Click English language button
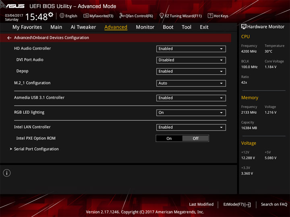 [x=71, y=16]
